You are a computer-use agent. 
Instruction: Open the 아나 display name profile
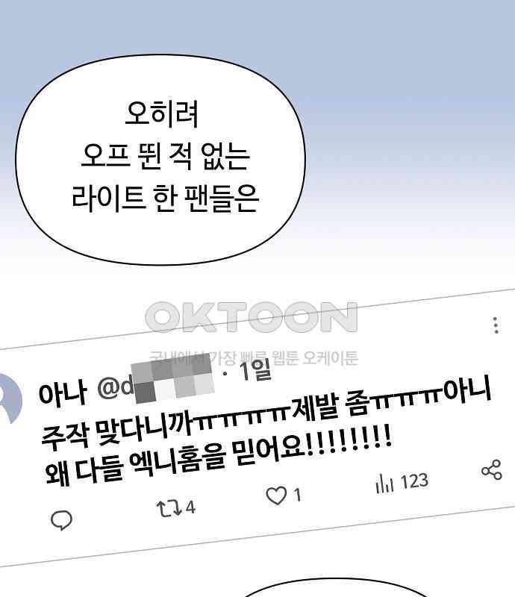[x=63, y=393]
